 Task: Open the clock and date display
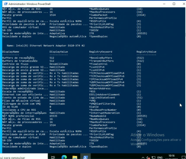(172, 157)
